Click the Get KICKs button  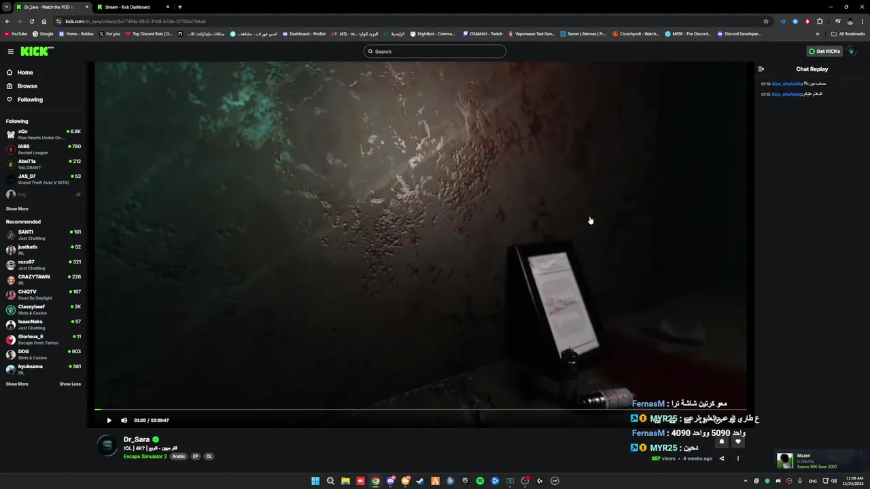[x=824, y=52]
